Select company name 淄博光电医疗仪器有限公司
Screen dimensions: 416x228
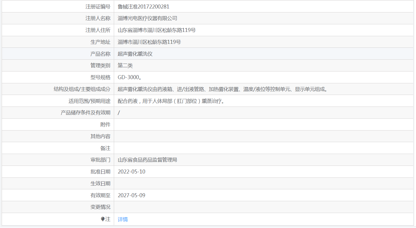[147, 18]
